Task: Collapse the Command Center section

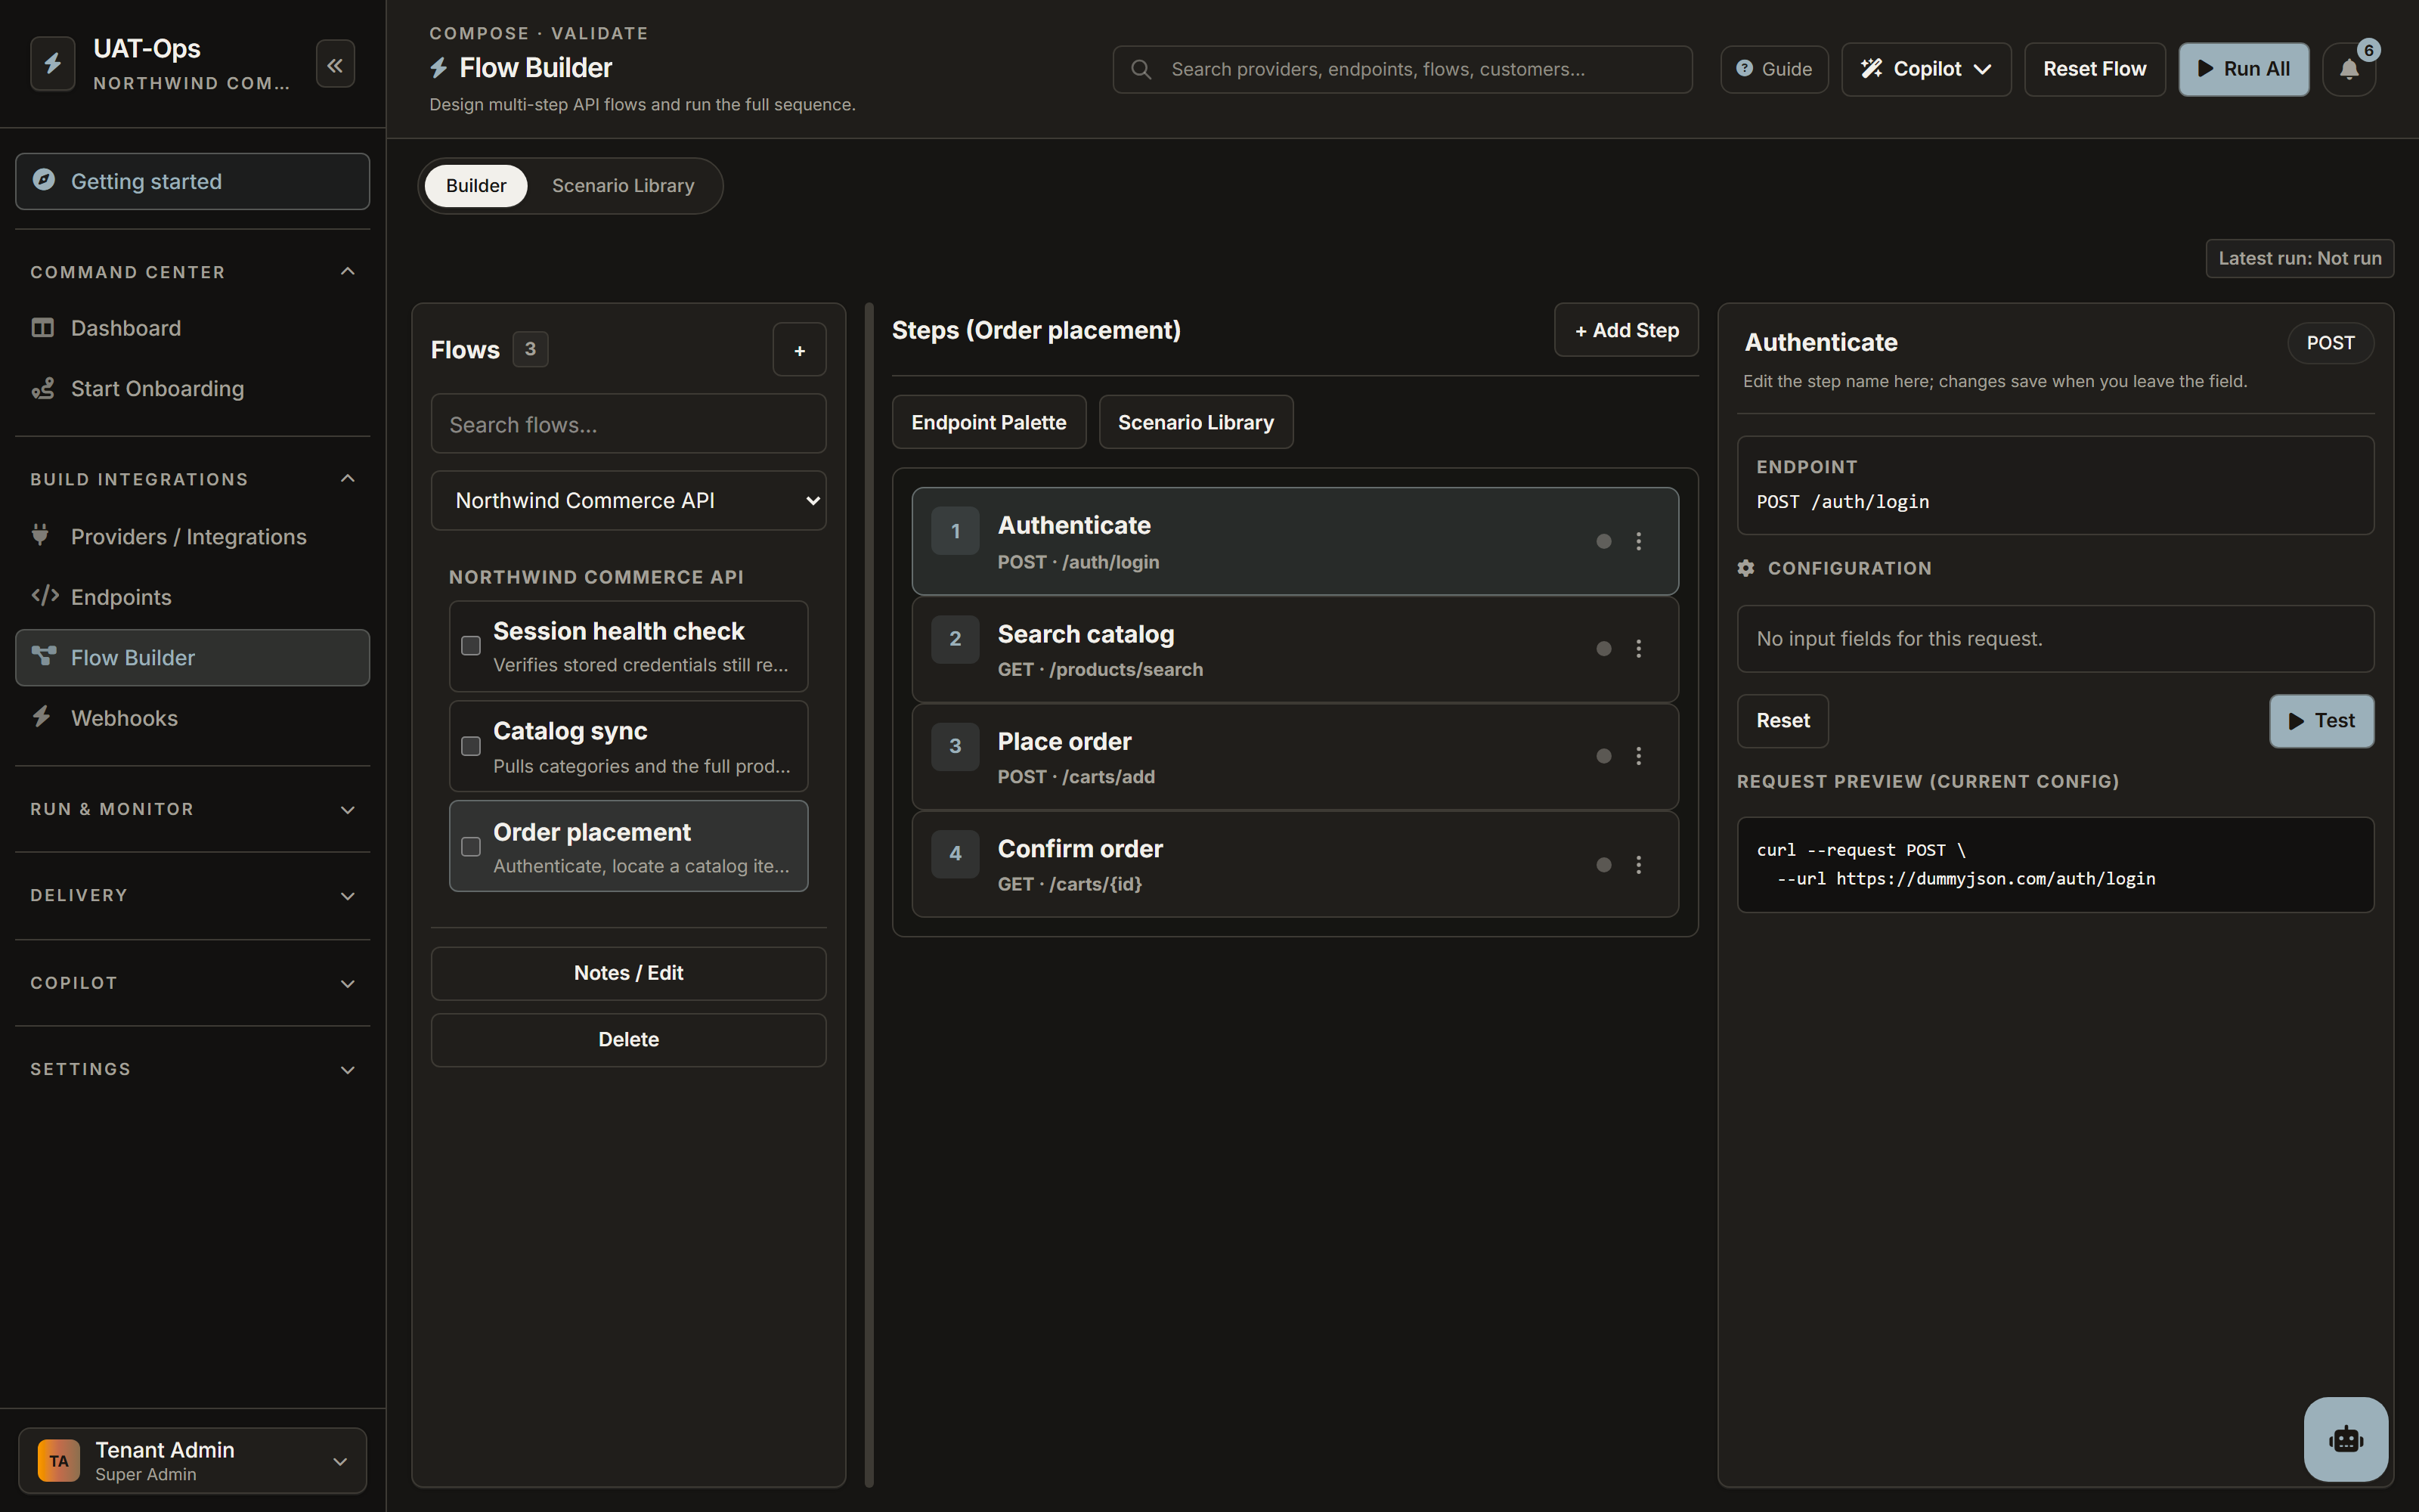Action: (x=193, y=272)
